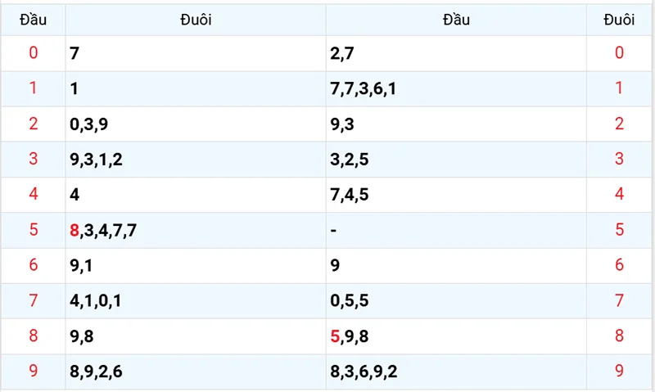Click the cell with values 4,1,0,1
This screenshot has height=392, width=655.
(x=97, y=300)
